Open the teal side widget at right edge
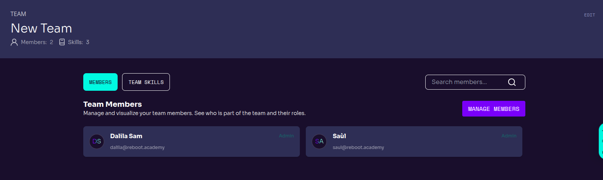Screen dimensions: 603x180 [601, 142]
